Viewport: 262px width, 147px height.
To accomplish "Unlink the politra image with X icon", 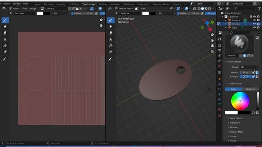I will coord(81,9).
